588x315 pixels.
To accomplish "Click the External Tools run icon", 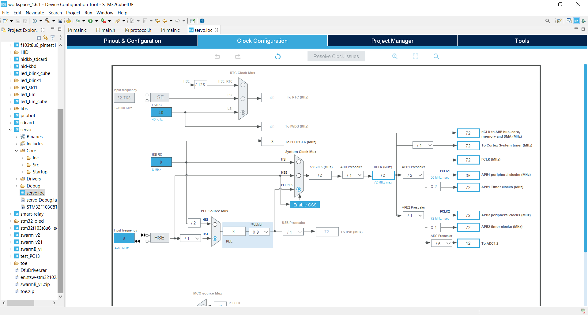I will [x=103, y=21].
